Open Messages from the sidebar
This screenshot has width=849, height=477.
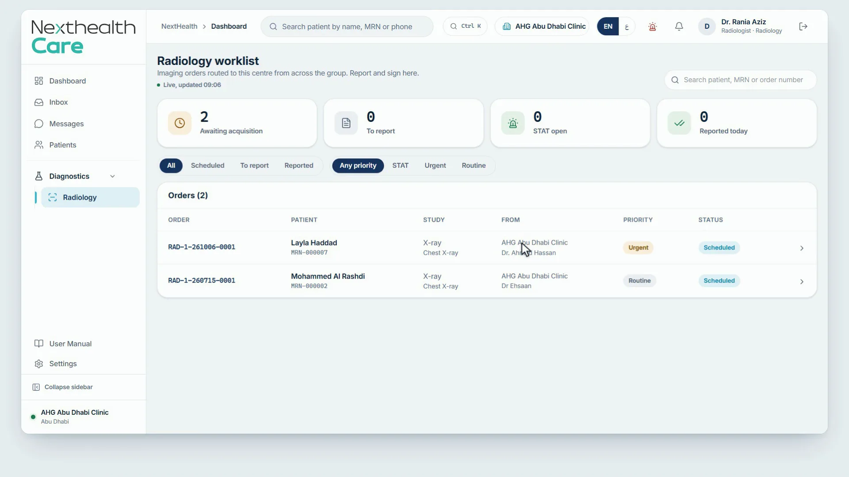83,124
